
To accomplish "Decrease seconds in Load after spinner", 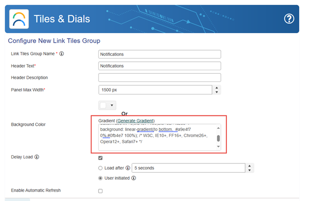I will 250,170.
